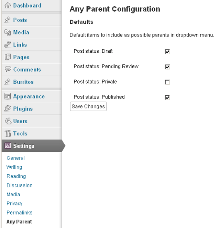Click the Comments speech bubble icon
The image size is (220, 228).
[8, 69]
